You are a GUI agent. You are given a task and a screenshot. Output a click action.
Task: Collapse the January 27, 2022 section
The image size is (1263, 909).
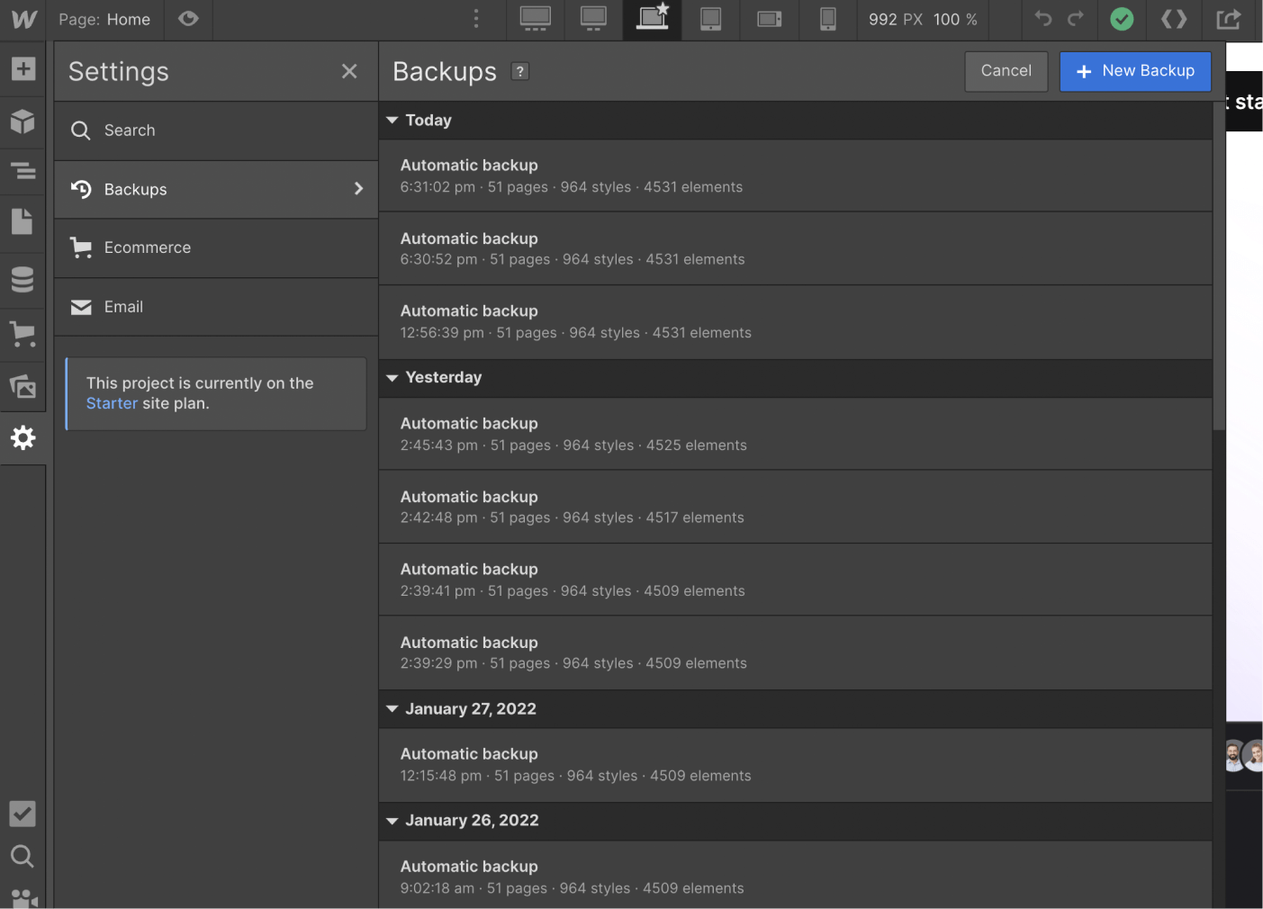(392, 708)
